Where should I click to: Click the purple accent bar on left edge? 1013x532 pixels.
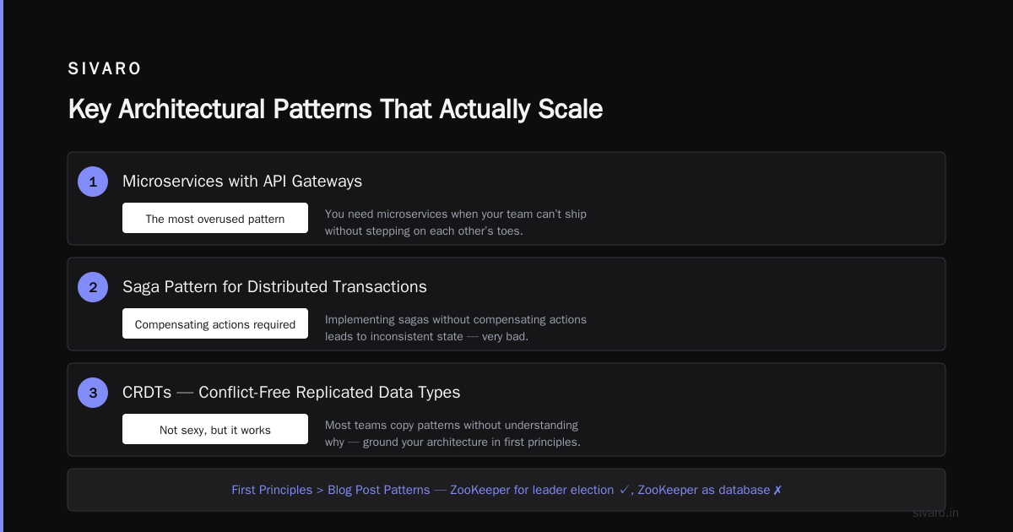(2, 266)
